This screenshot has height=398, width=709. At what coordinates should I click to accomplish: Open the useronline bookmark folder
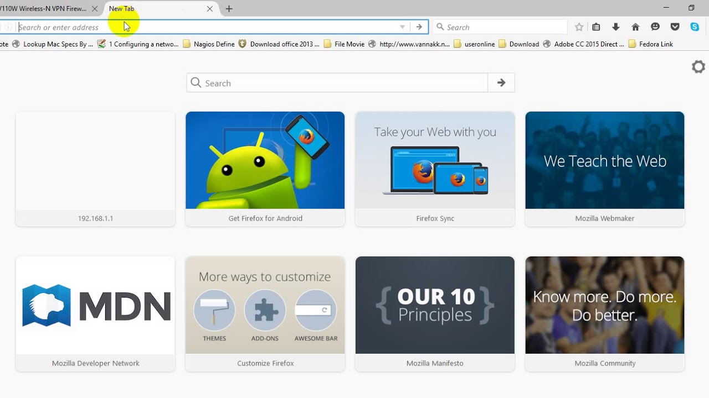[x=474, y=44]
